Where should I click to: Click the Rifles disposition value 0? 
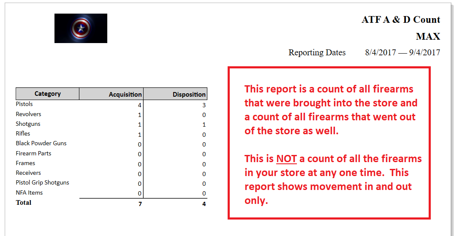(x=204, y=135)
